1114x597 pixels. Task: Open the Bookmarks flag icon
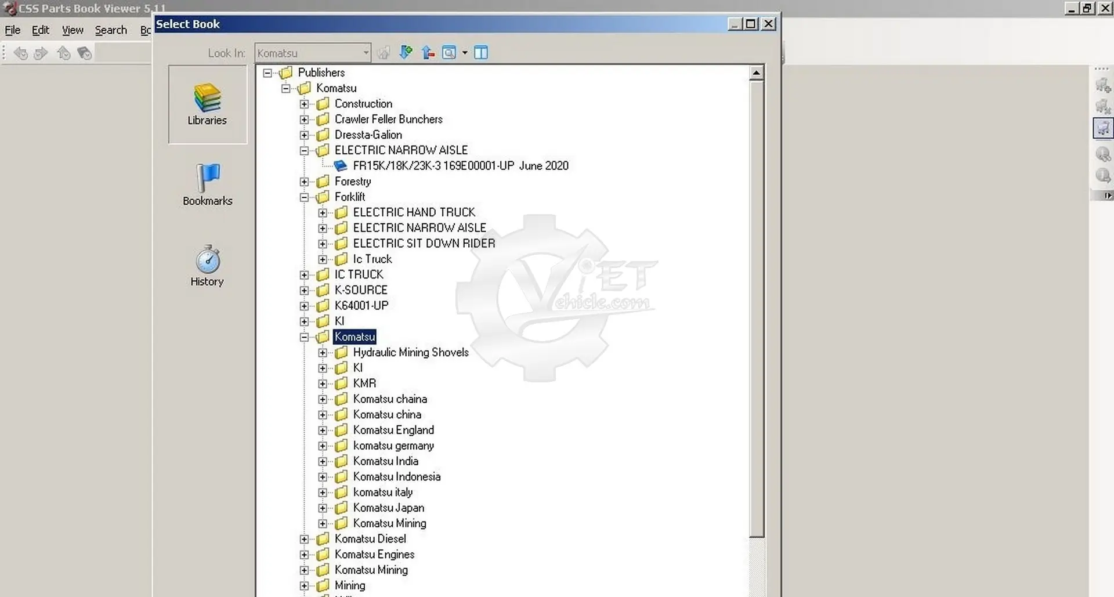coord(207,184)
